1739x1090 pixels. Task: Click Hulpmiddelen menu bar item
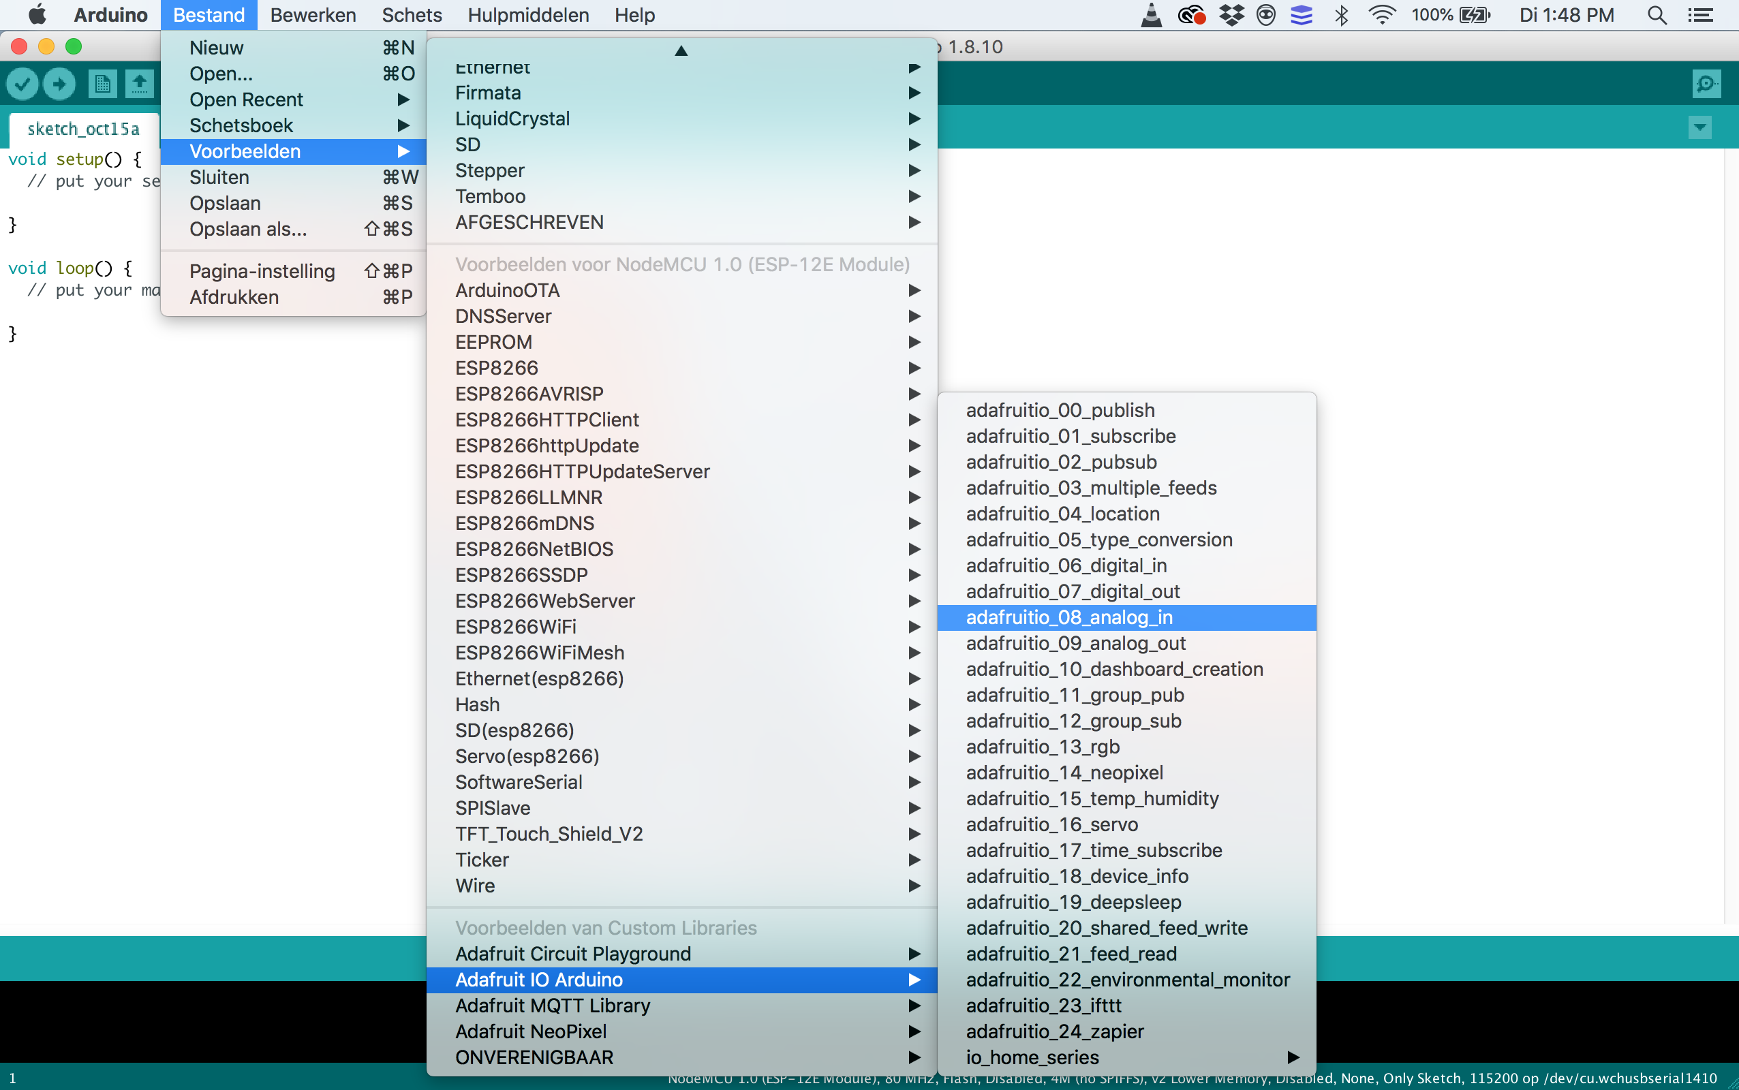[x=527, y=15]
